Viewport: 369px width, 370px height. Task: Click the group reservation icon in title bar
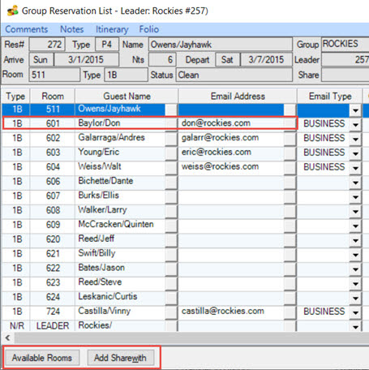point(12,11)
